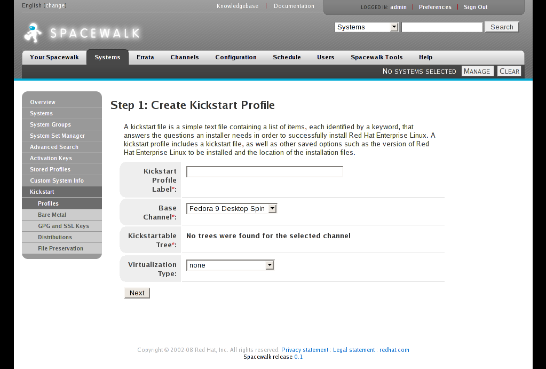
Task: Click the header search text field
Action: (442, 27)
